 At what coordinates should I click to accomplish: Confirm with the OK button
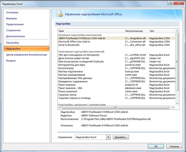(x=156, y=146)
